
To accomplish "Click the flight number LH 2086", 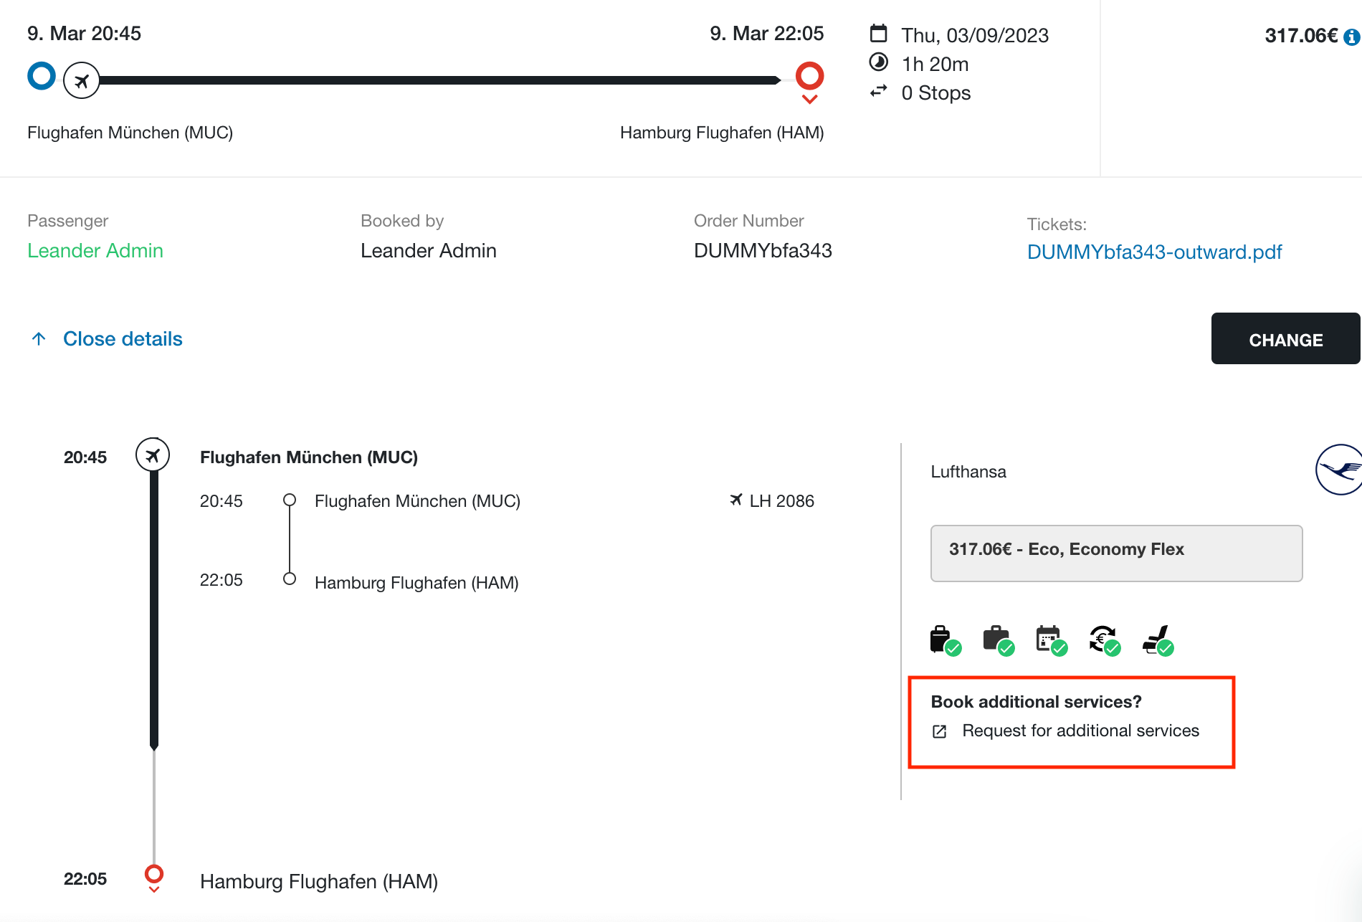I will click(782, 501).
